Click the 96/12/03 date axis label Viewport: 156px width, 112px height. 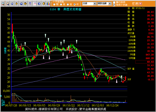[98, 105]
